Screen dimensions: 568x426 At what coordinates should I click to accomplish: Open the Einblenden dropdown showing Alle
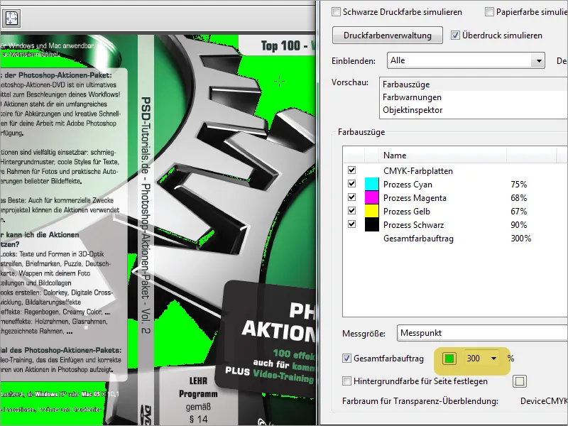click(x=466, y=60)
